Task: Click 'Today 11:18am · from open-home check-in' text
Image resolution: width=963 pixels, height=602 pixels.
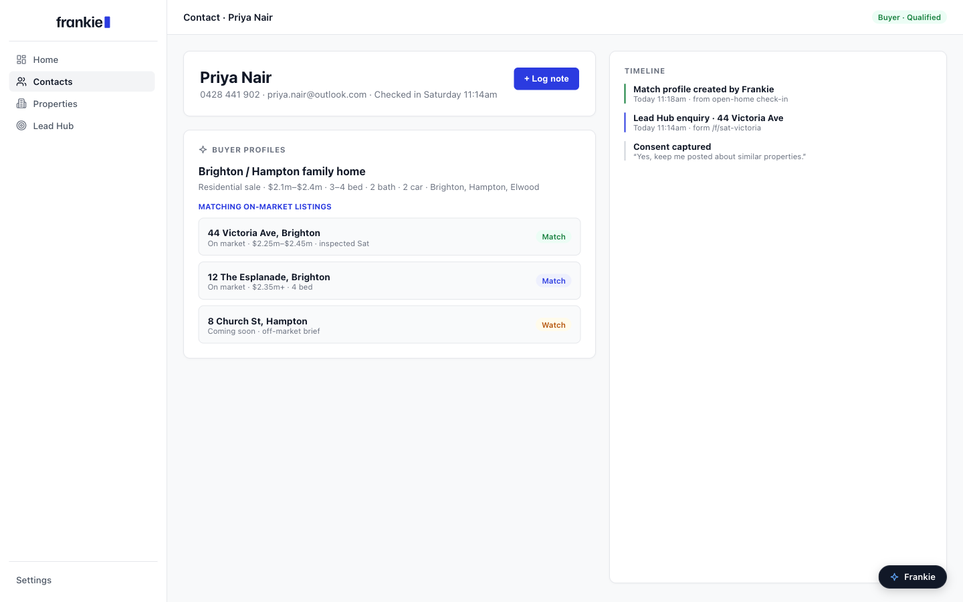Action: tap(710, 99)
